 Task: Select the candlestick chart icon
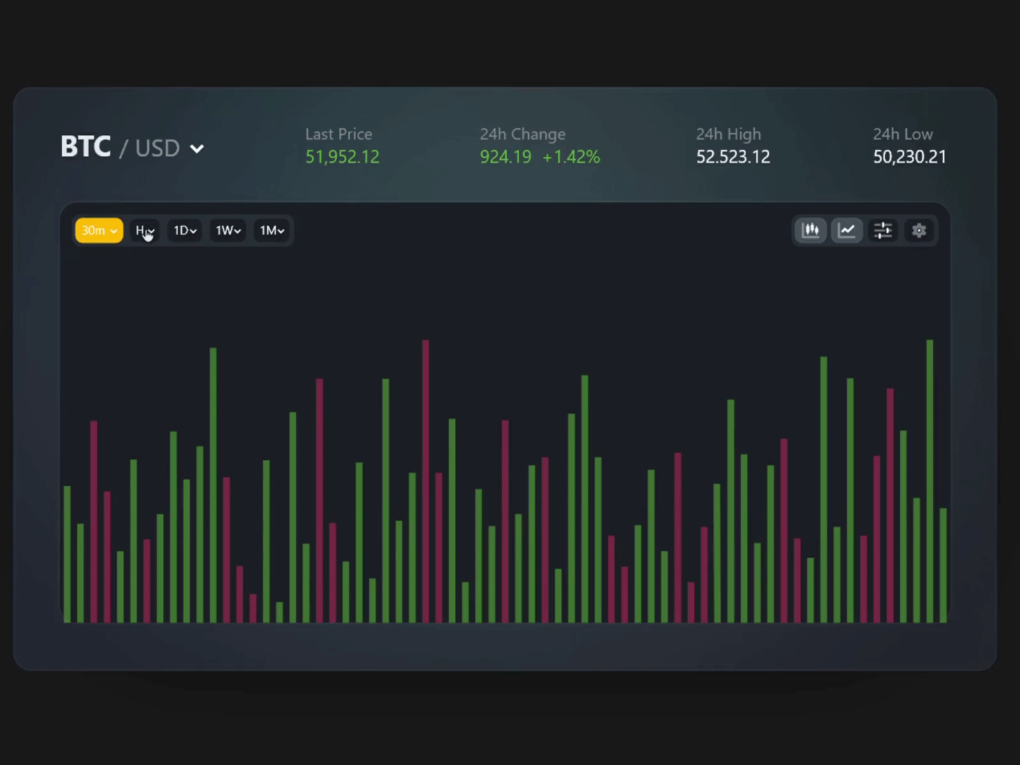coord(810,230)
